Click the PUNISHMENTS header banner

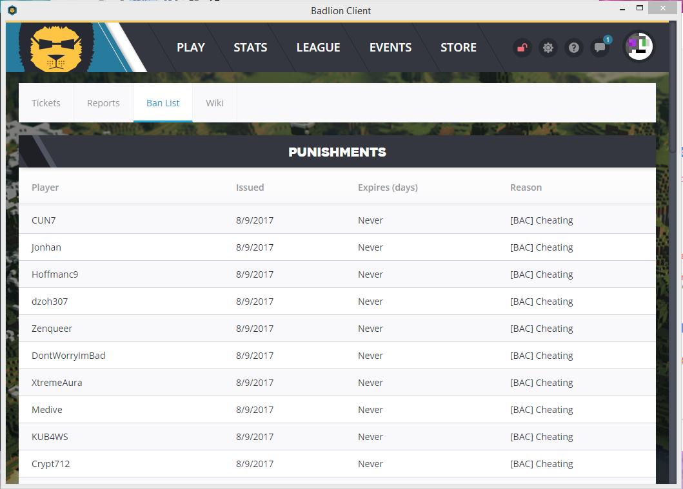[x=337, y=152]
